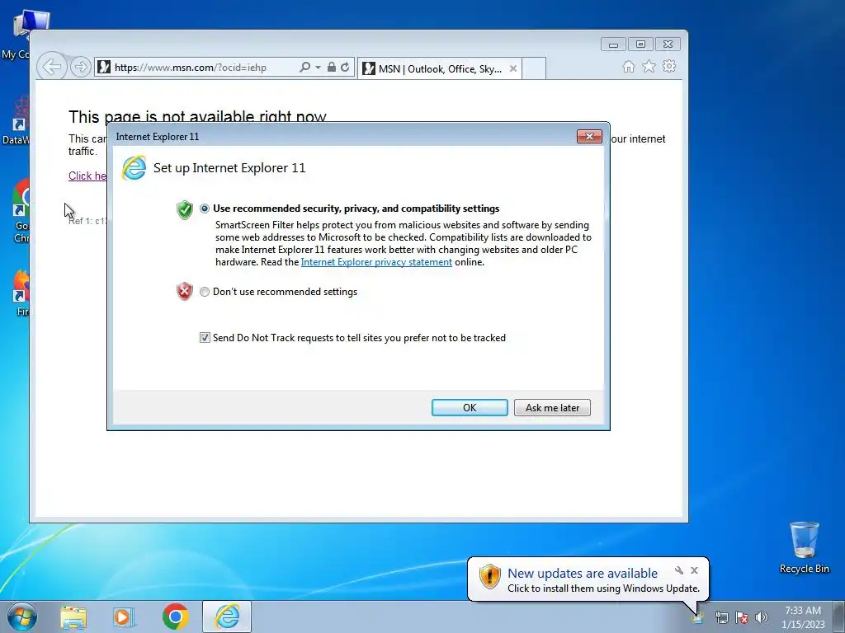845x633 pixels.
Task: Click the IE logo in setup dialog
Action: (x=134, y=168)
